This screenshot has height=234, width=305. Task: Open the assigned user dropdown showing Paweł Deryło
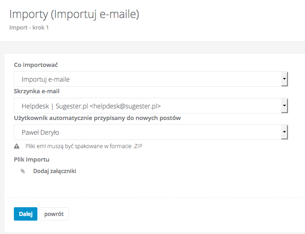(148, 132)
